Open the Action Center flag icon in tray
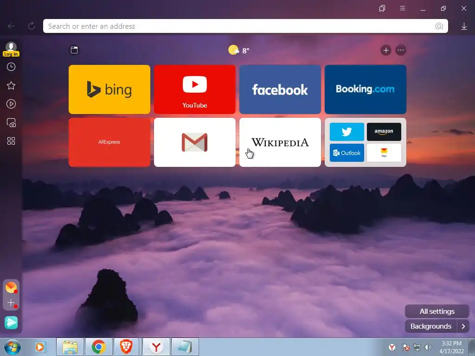 [x=405, y=347]
